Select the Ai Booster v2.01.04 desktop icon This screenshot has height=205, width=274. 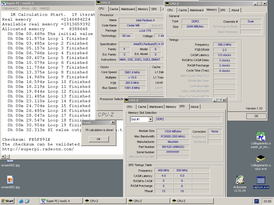(x=240, y=184)
